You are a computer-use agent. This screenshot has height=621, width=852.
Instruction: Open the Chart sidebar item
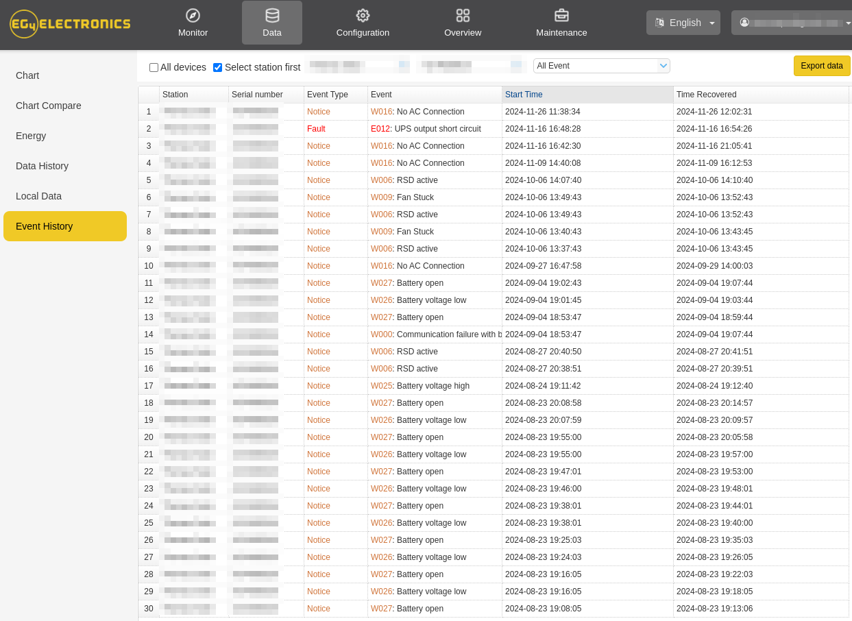coord(27,75)
